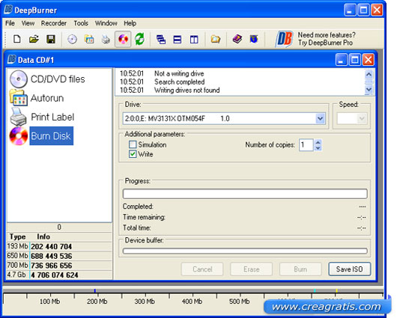This screenshot has width=397, height=318.
Task: Select Print Label in left panel
Action: tap(42, 117)
